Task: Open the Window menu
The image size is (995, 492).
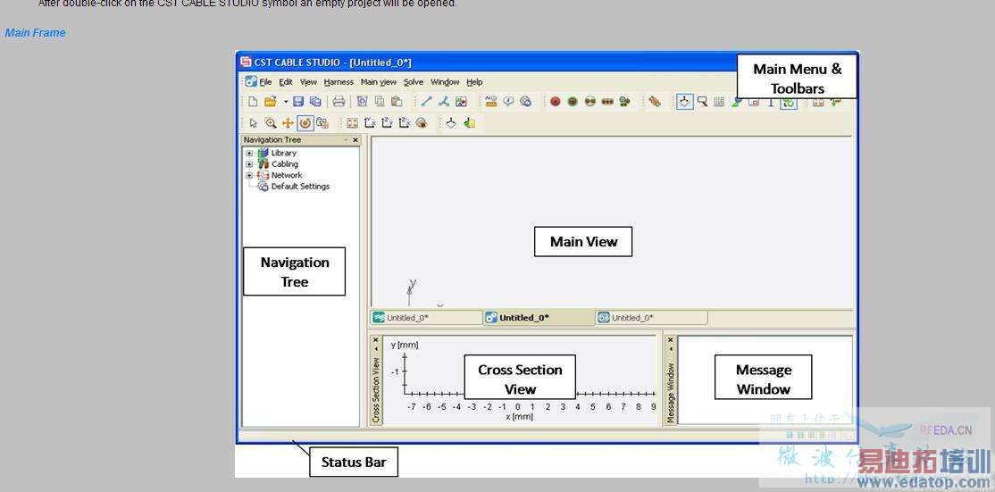Action: [x=445, y=82]
